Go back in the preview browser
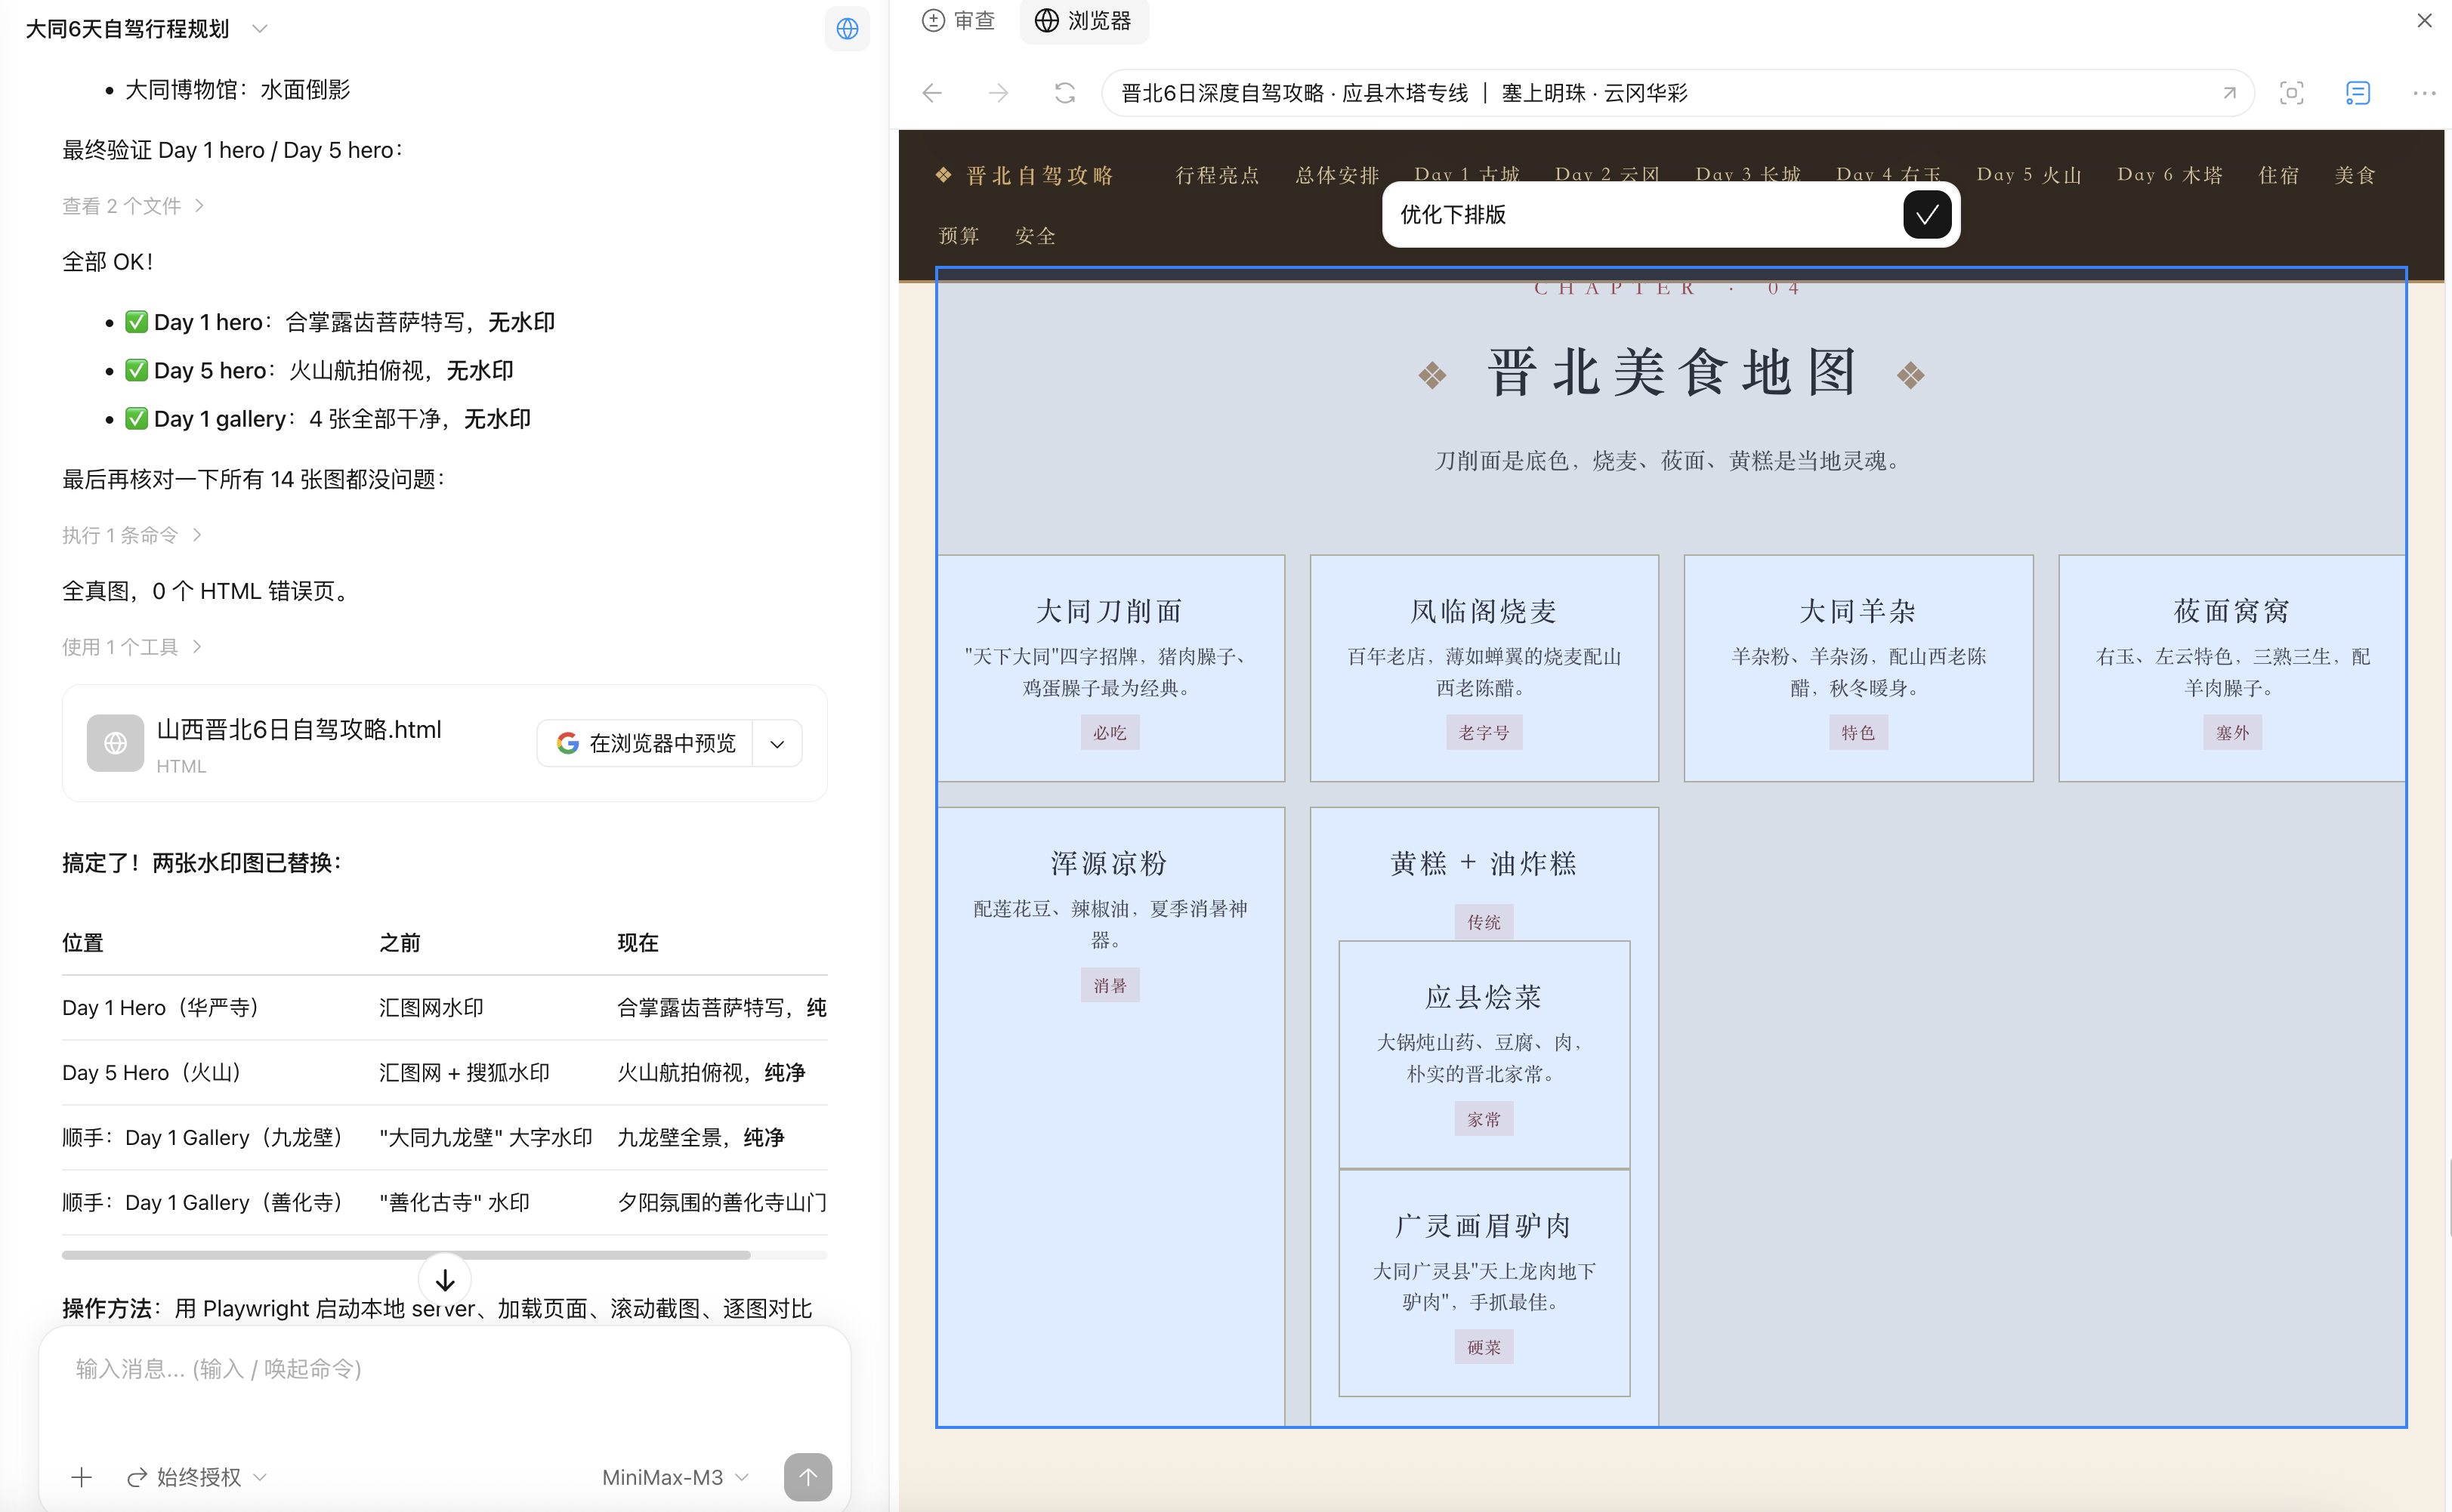The image size is (2452, 1512). 932,93
